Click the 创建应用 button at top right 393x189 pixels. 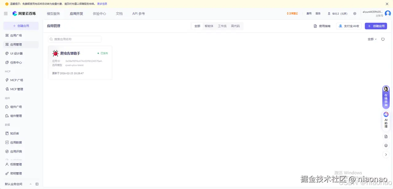click(376, 26)
